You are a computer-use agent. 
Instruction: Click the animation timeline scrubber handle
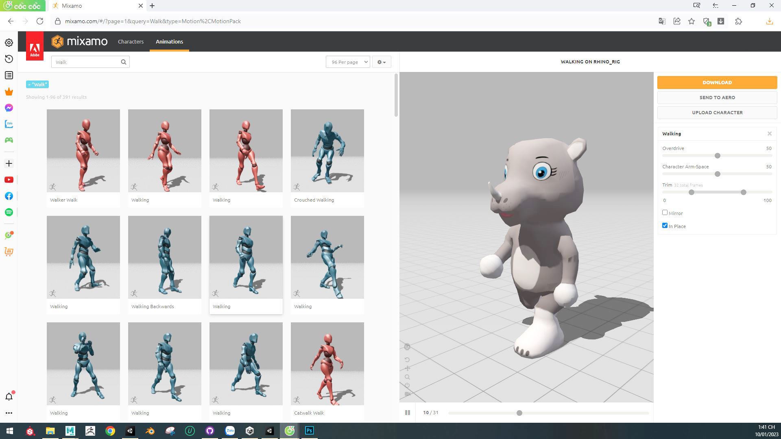pos(519,413)
